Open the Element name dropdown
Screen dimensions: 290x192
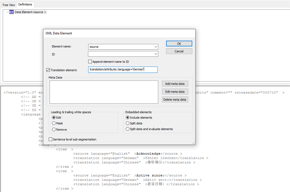155,47
